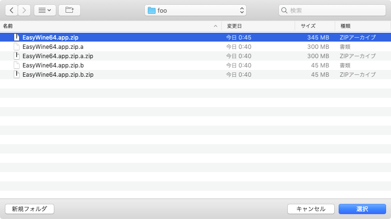The height and width of the screenshot is (219, 391).
Task: Select file EasyWine64.app.zip.a
Action: (196, 46)
